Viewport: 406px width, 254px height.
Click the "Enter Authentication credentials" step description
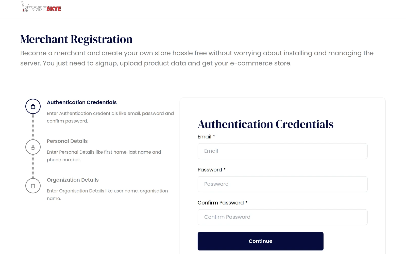click(x=110, y=117)
